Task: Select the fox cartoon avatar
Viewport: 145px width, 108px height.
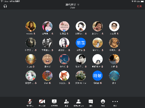Action: 64,76
